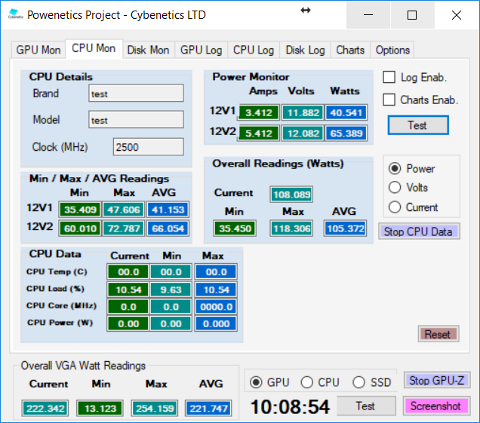Viewport: 480px width, 423px height.
Task: Switch to the GPU Mon tab
Action: 38,50
